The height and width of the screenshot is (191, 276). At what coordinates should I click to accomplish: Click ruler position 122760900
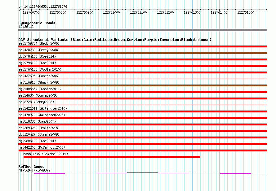(x=85, y=12)
